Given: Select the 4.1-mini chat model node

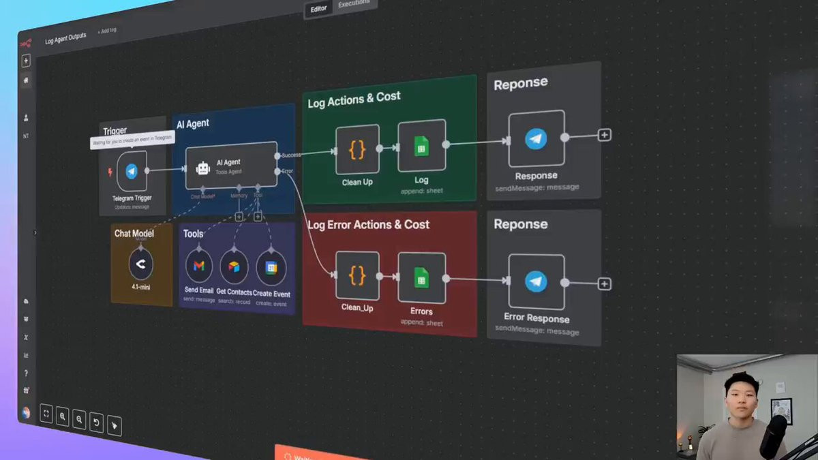Looking at the screenshot, I should coord(141,264).
